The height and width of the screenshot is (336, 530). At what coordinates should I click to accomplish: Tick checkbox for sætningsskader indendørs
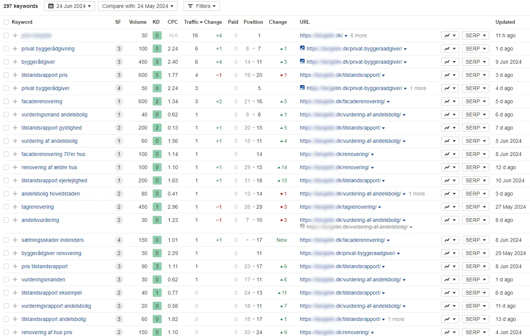coord(6,240)
